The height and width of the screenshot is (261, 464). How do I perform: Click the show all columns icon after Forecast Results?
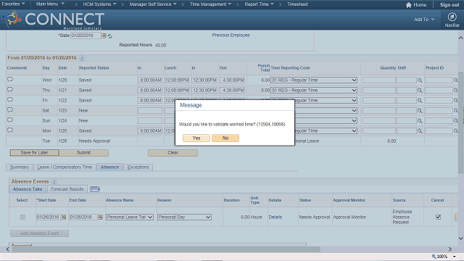coord(95,188)
